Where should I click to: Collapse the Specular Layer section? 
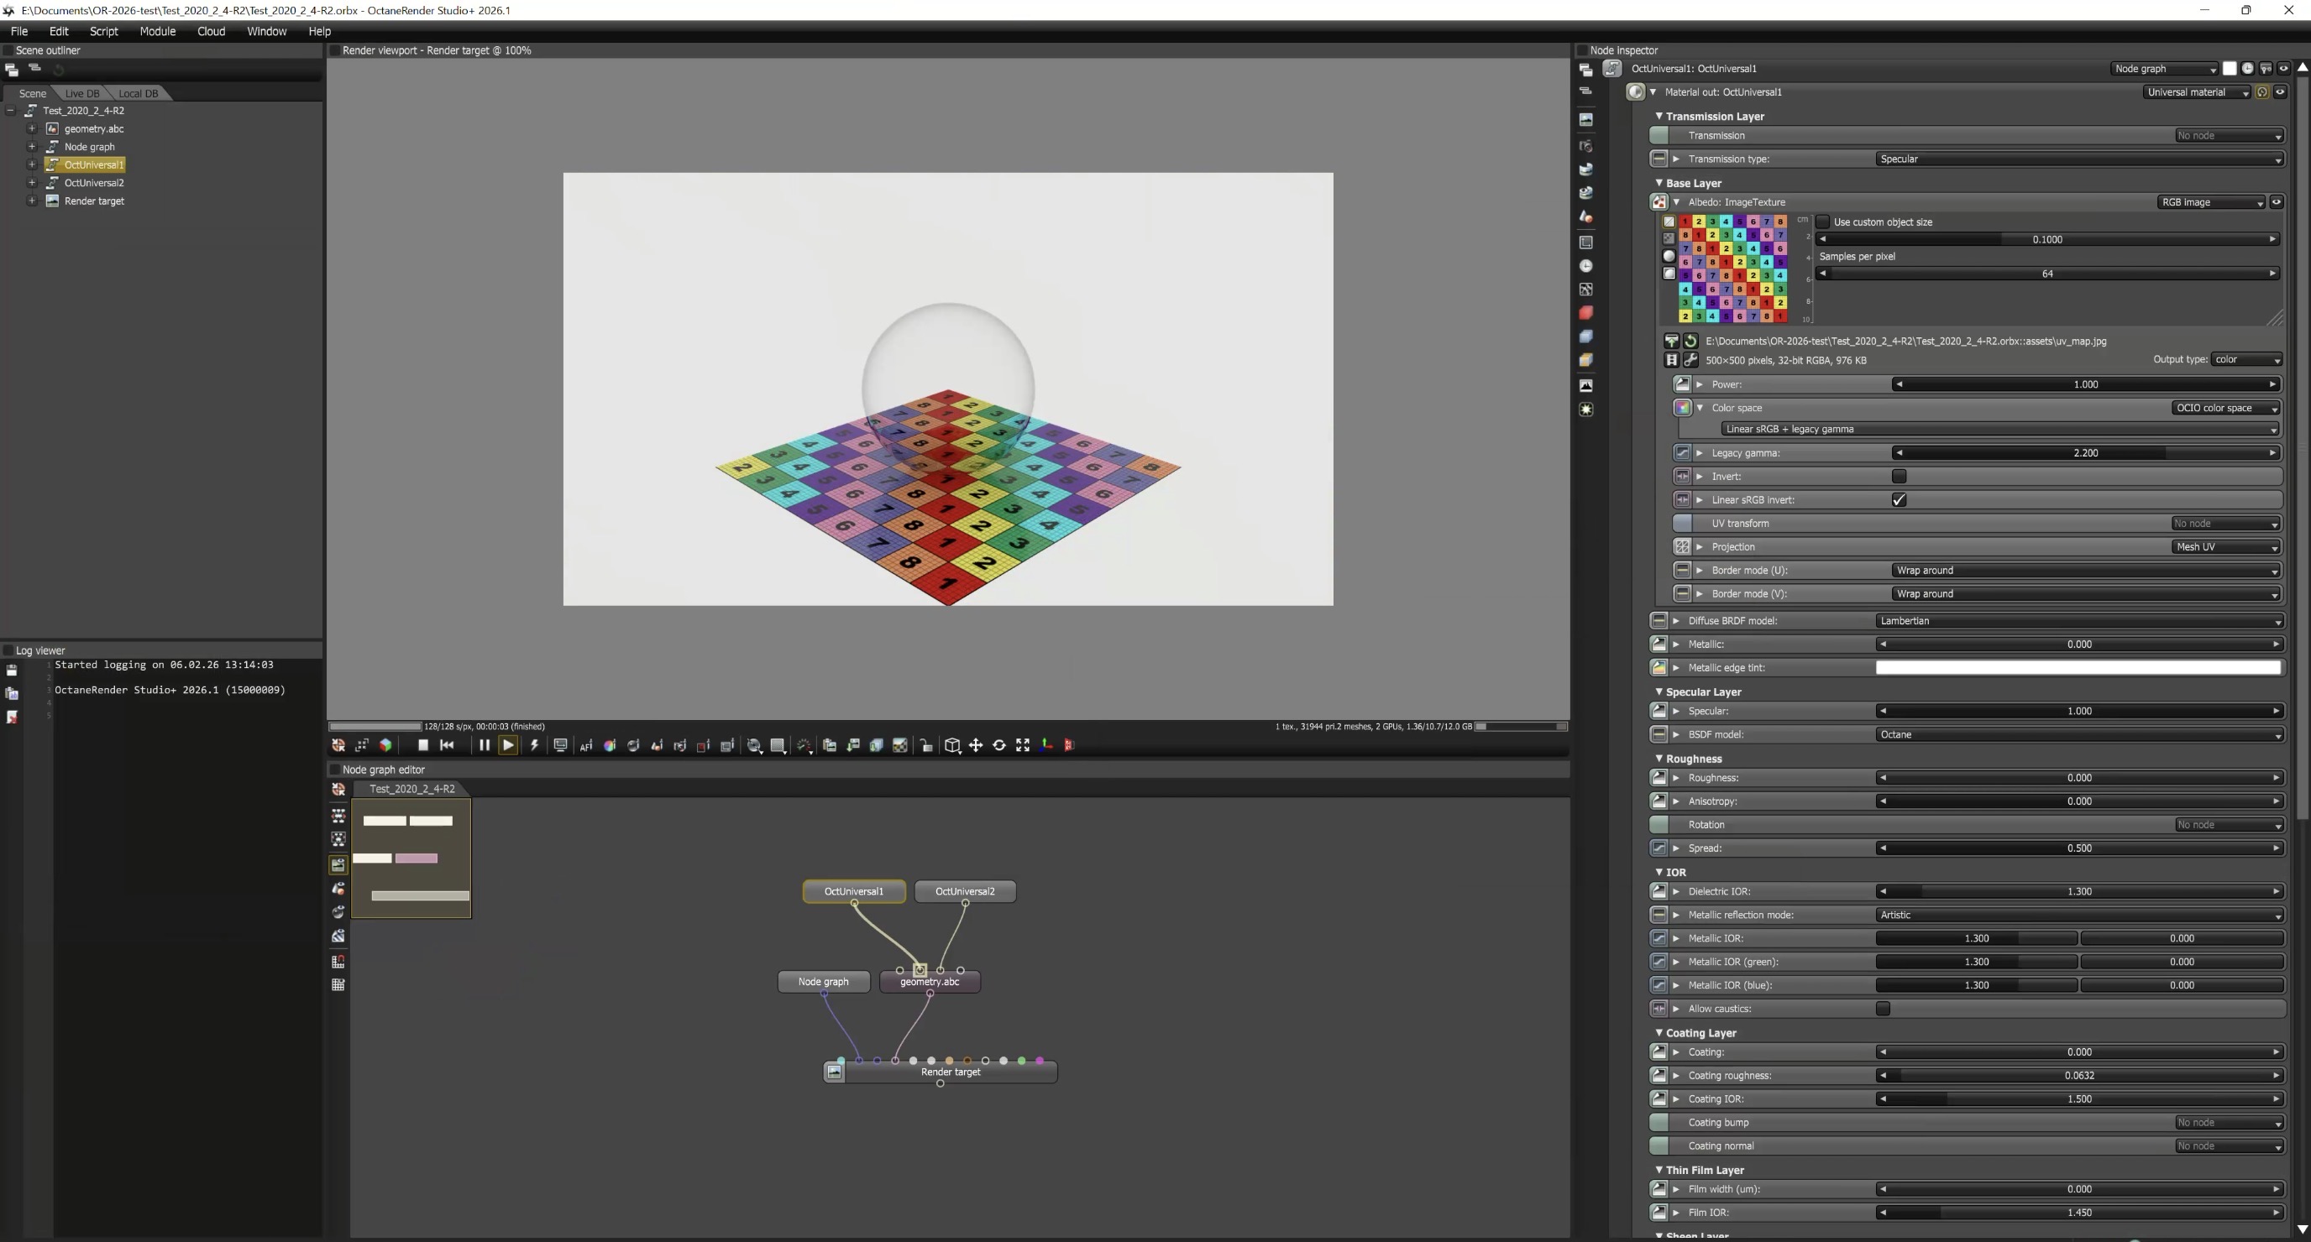[x=1659, y=691]
